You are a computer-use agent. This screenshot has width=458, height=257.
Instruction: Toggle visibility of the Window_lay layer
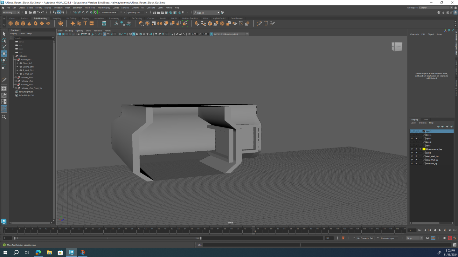(x=412, y=163)
